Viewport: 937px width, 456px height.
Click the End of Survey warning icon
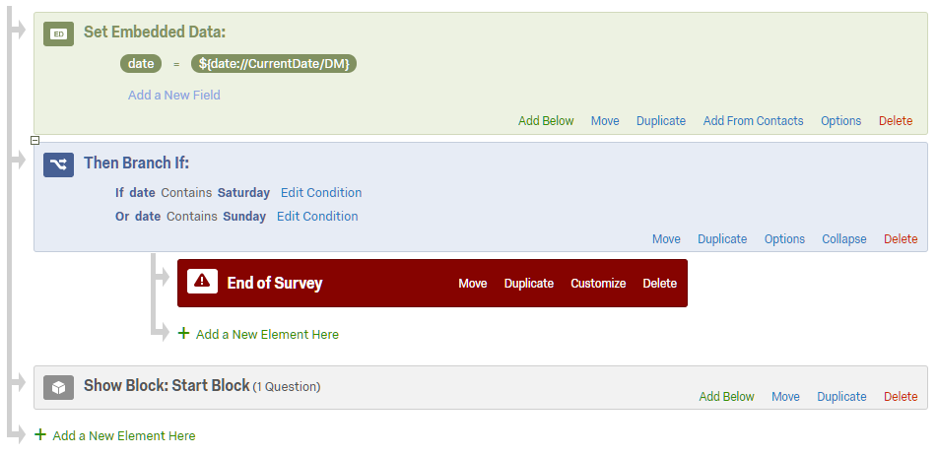tap(202, 282)
